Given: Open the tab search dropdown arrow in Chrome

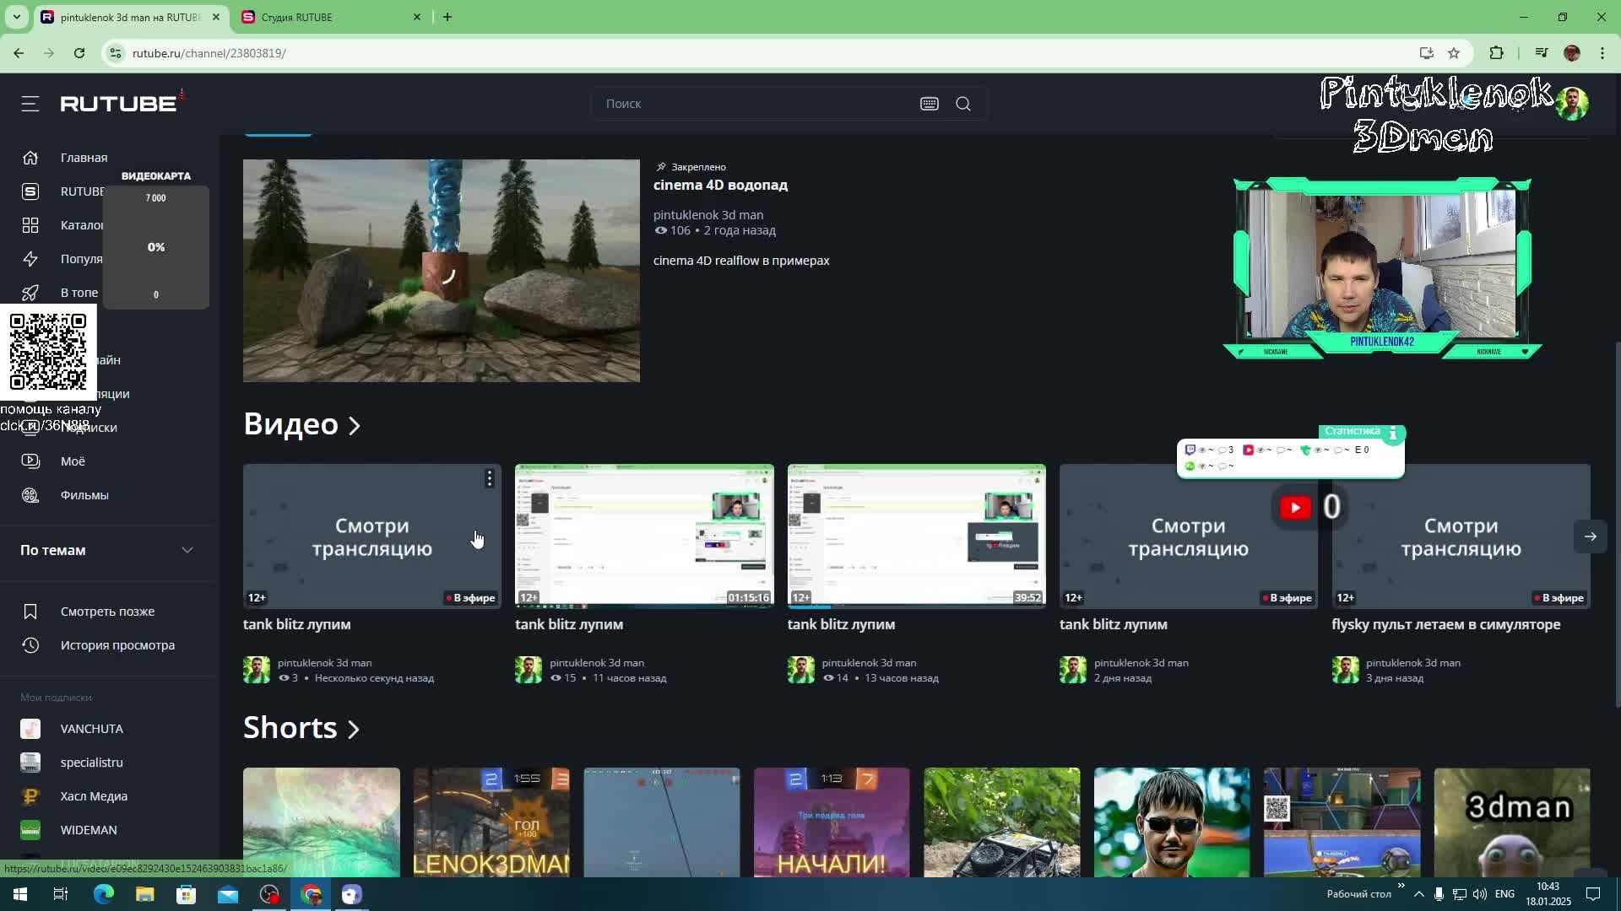Looking at the screenshot, I should 16,17.
